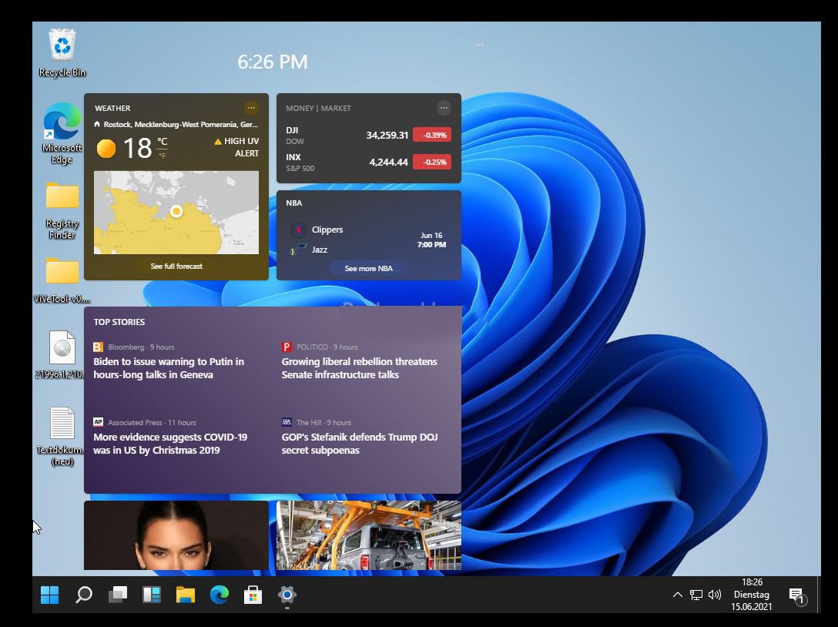
Task: Show hidden tray icons chevron
Action: pos(677,595)
